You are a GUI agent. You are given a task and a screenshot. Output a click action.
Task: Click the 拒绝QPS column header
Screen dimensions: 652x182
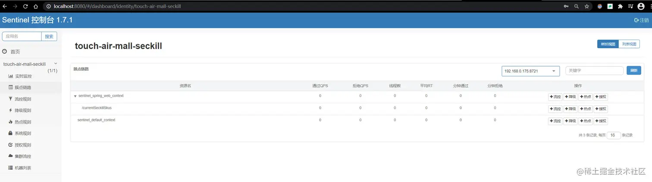[x=360, y=86]
